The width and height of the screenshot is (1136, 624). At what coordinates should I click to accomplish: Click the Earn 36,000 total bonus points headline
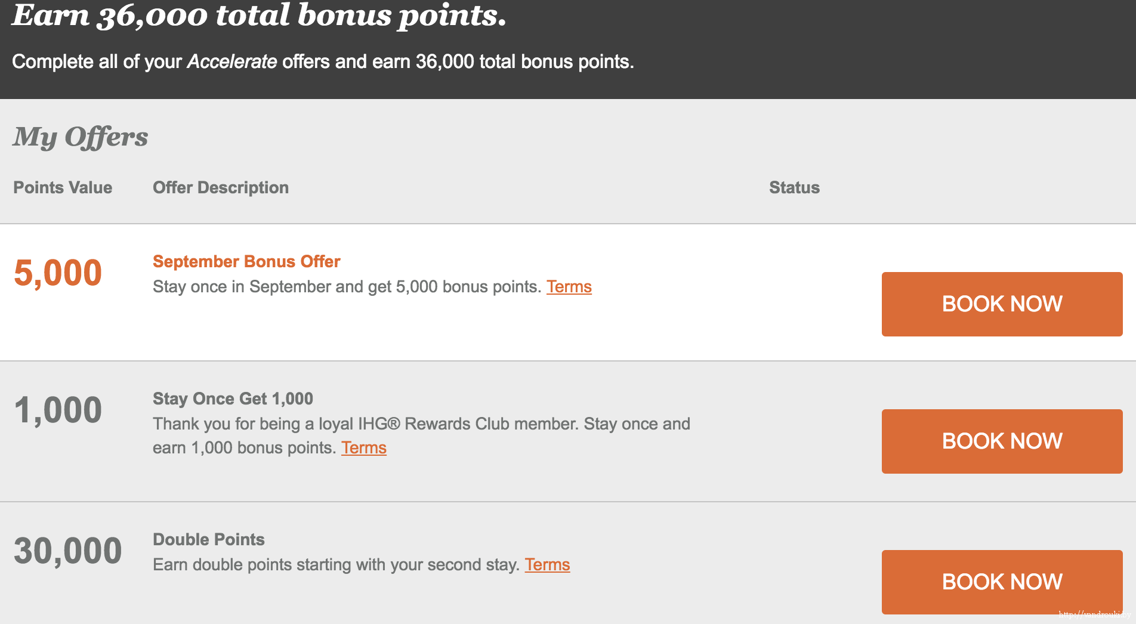[x=259, y=15]
